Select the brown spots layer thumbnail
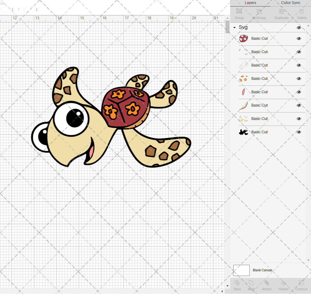The width and height of the screenshot is (311, 294). click(244, 52)
